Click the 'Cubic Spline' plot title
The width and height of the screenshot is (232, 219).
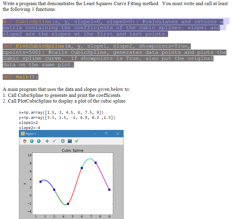[73, 150]
